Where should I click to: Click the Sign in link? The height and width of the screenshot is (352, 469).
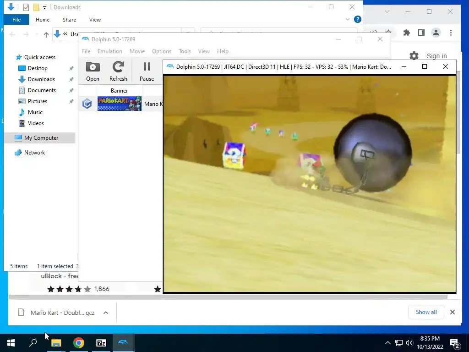[x=436, y=56]
